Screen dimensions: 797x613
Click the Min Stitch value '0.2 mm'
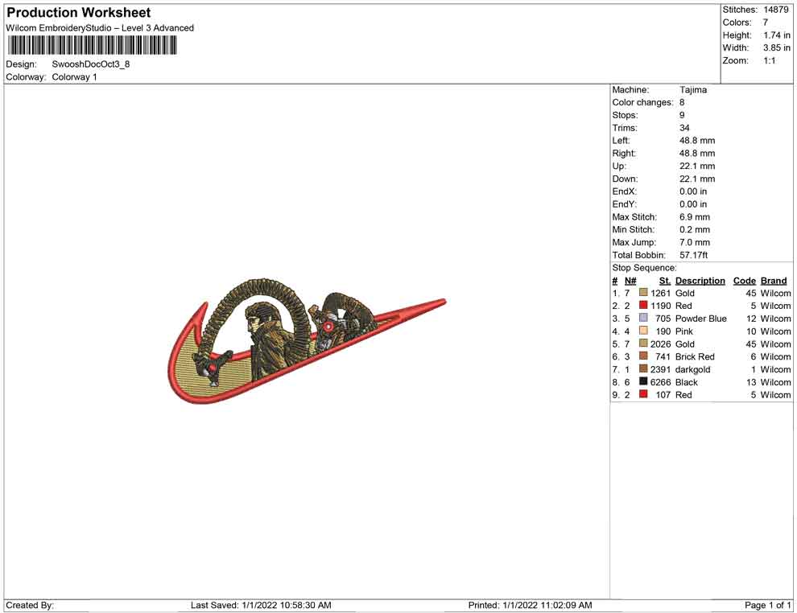click(x=695, y=229)
